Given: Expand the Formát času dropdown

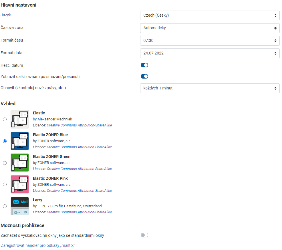Looking at the screenshot, I should 210,40.
